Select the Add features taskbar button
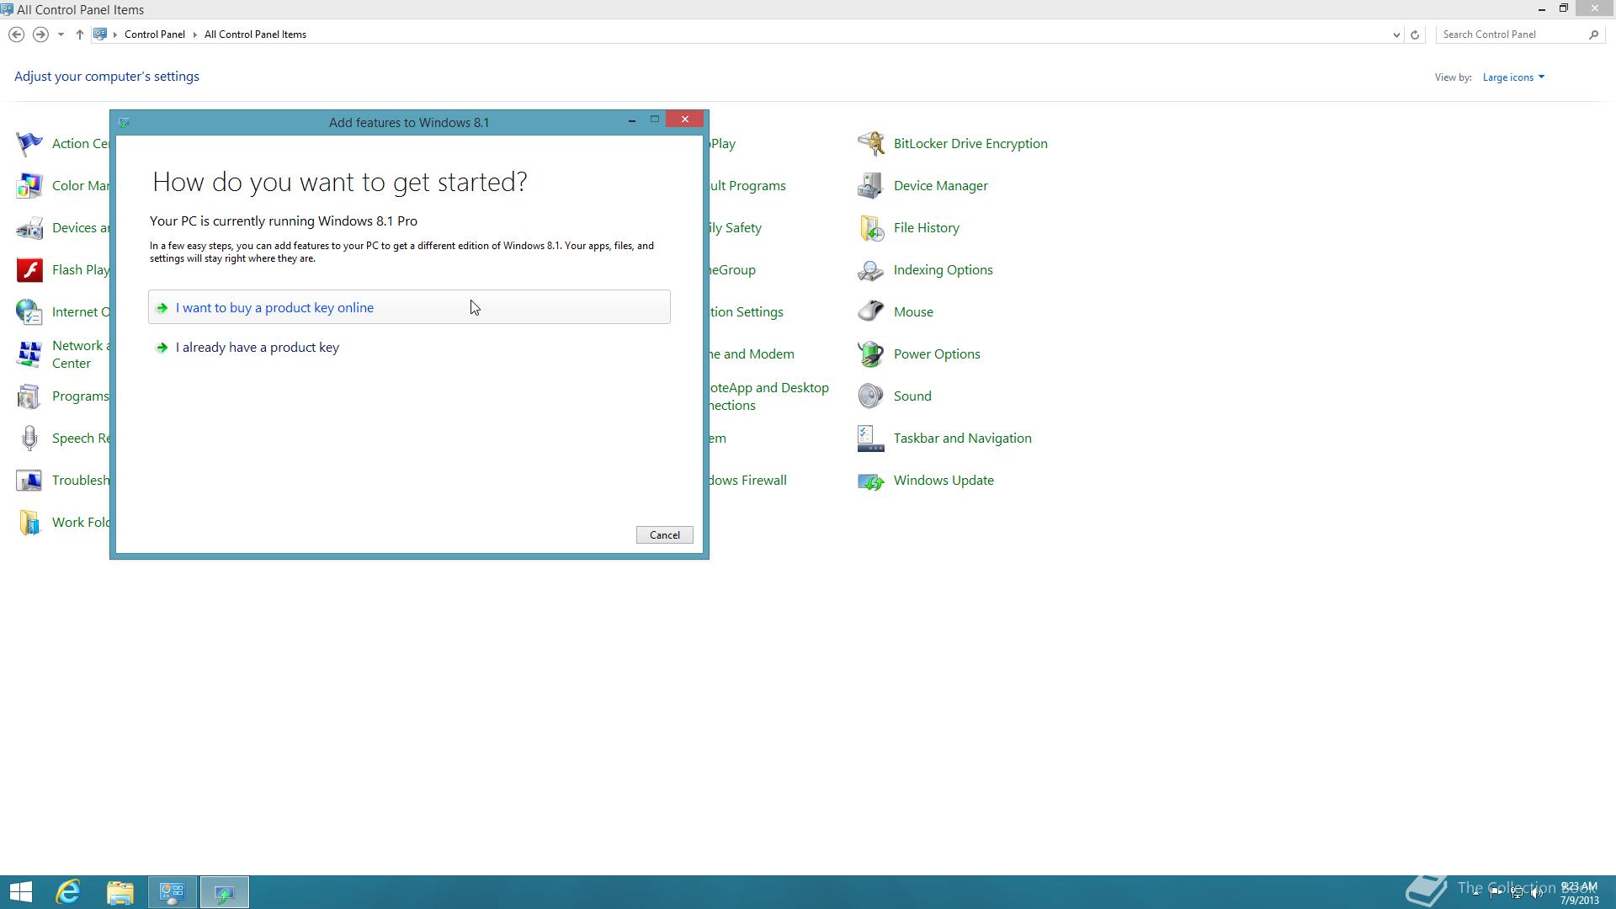 tap(225, 892)
